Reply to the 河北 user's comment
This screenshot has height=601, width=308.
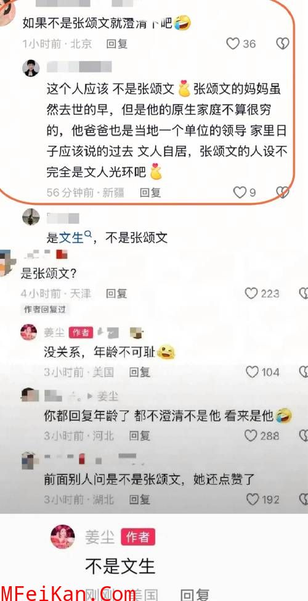pyautogui.click(x=139, y=436)
